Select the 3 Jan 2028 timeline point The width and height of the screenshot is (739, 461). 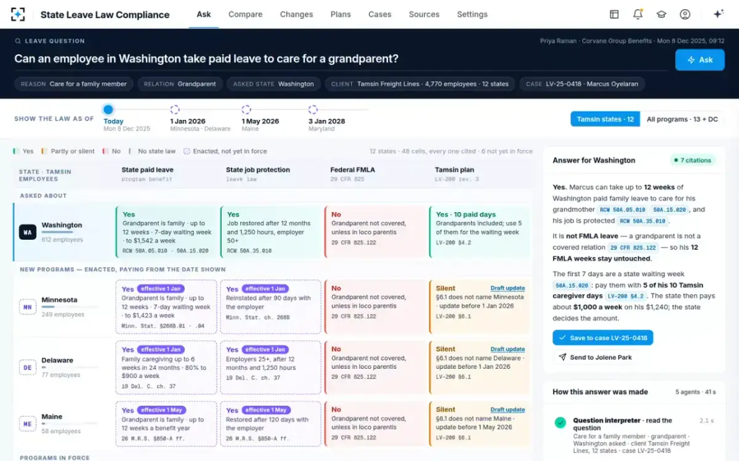click(x=313, y=110)
